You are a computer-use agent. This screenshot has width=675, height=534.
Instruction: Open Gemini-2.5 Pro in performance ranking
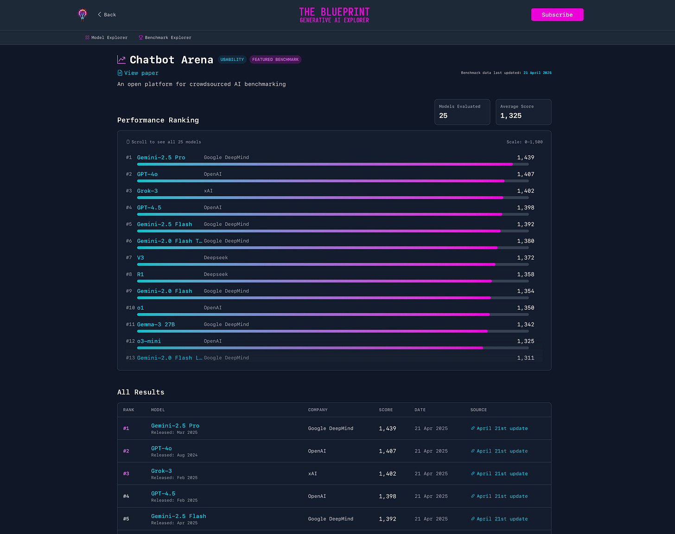tap(161, 158)
